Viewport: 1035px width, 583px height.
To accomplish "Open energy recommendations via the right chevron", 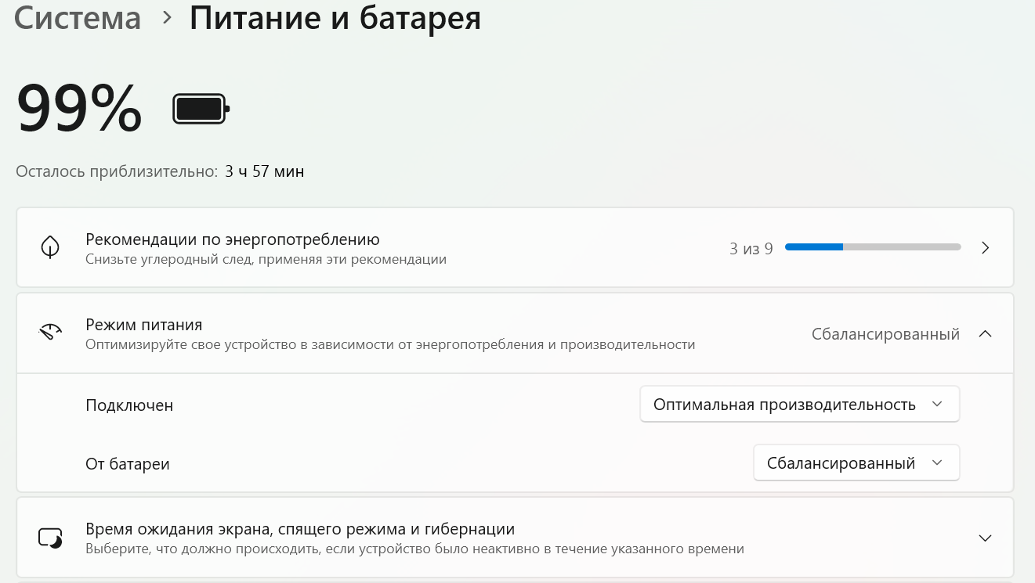I will (986, 248).
